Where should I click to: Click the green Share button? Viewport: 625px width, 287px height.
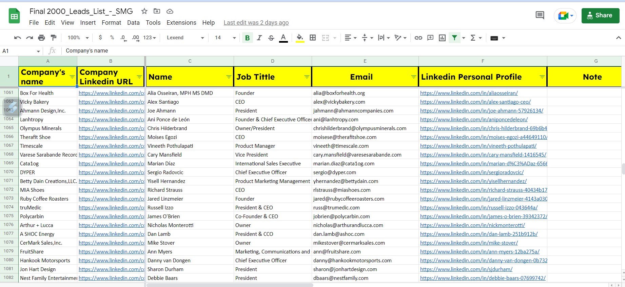tap(600, 16)
